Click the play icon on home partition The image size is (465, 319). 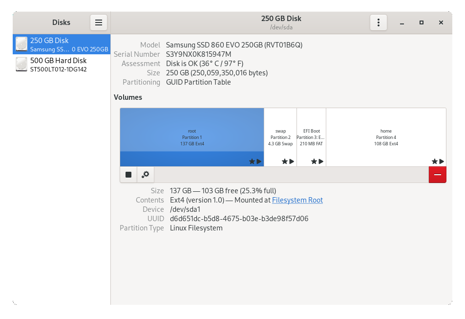tap(442, 161)
